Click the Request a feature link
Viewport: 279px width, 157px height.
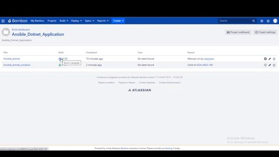(127, 82)
